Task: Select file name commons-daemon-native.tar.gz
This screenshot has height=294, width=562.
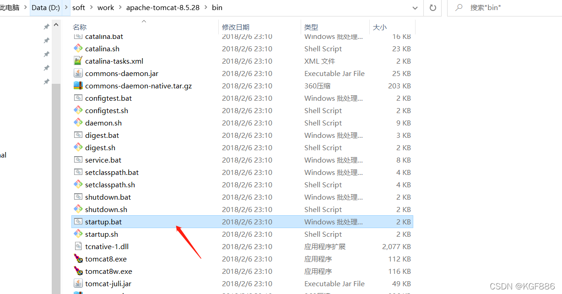Action: coord(138,86)
